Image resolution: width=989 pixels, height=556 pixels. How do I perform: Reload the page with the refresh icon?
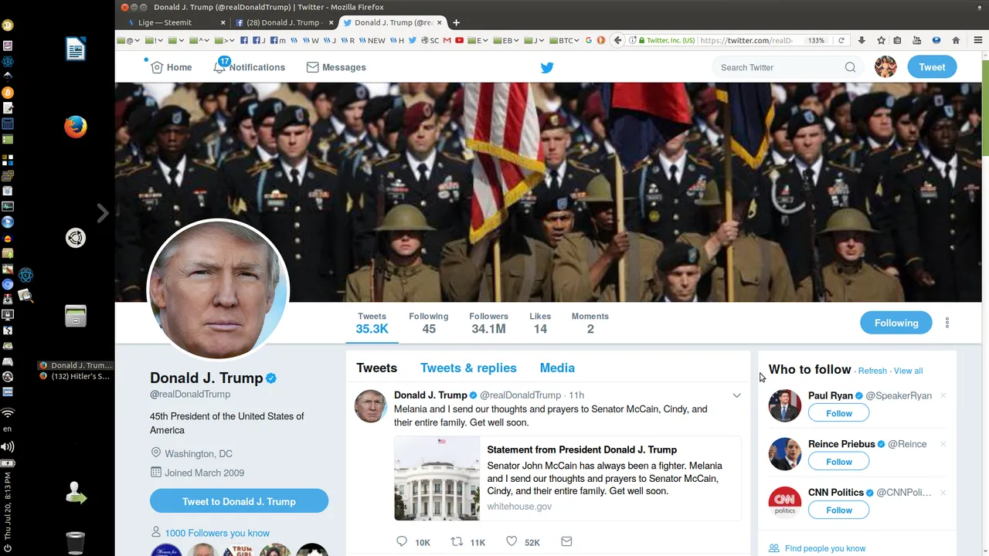point(841,40)
